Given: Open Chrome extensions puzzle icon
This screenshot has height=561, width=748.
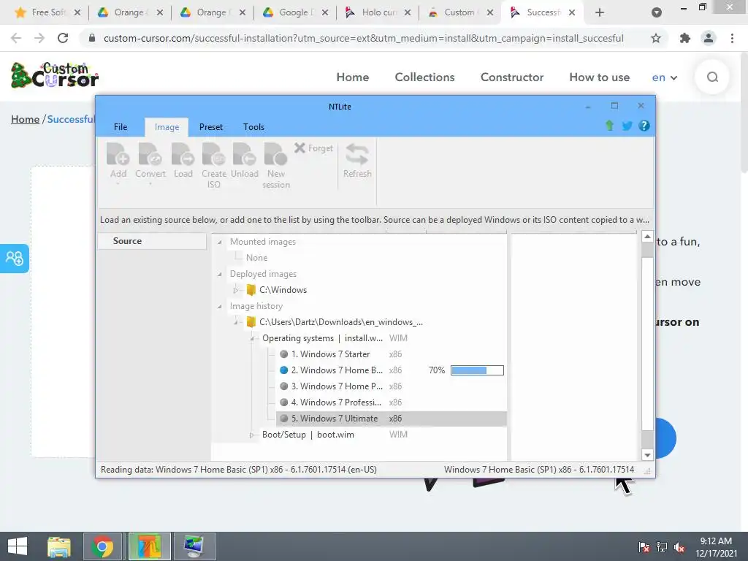Looking at the screenshot, I should (685, 38).
